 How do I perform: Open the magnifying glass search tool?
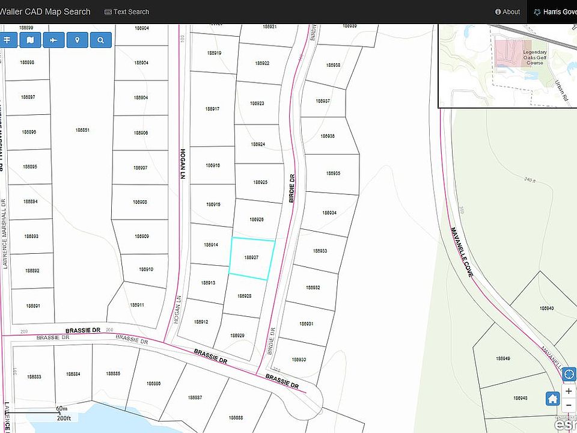(101, 40)
